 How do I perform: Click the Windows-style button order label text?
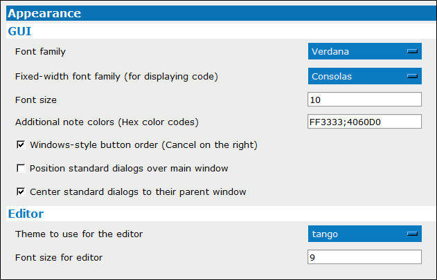(x=143, y=145)
